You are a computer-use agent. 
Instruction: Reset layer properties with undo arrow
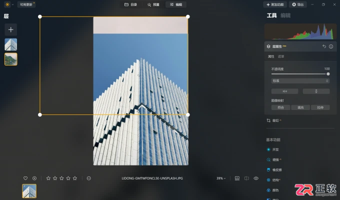(x=324, y=46)
